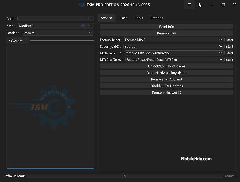Open the hamburger menu in title bar
The image size is (240, 182).
tap(189, 5)
